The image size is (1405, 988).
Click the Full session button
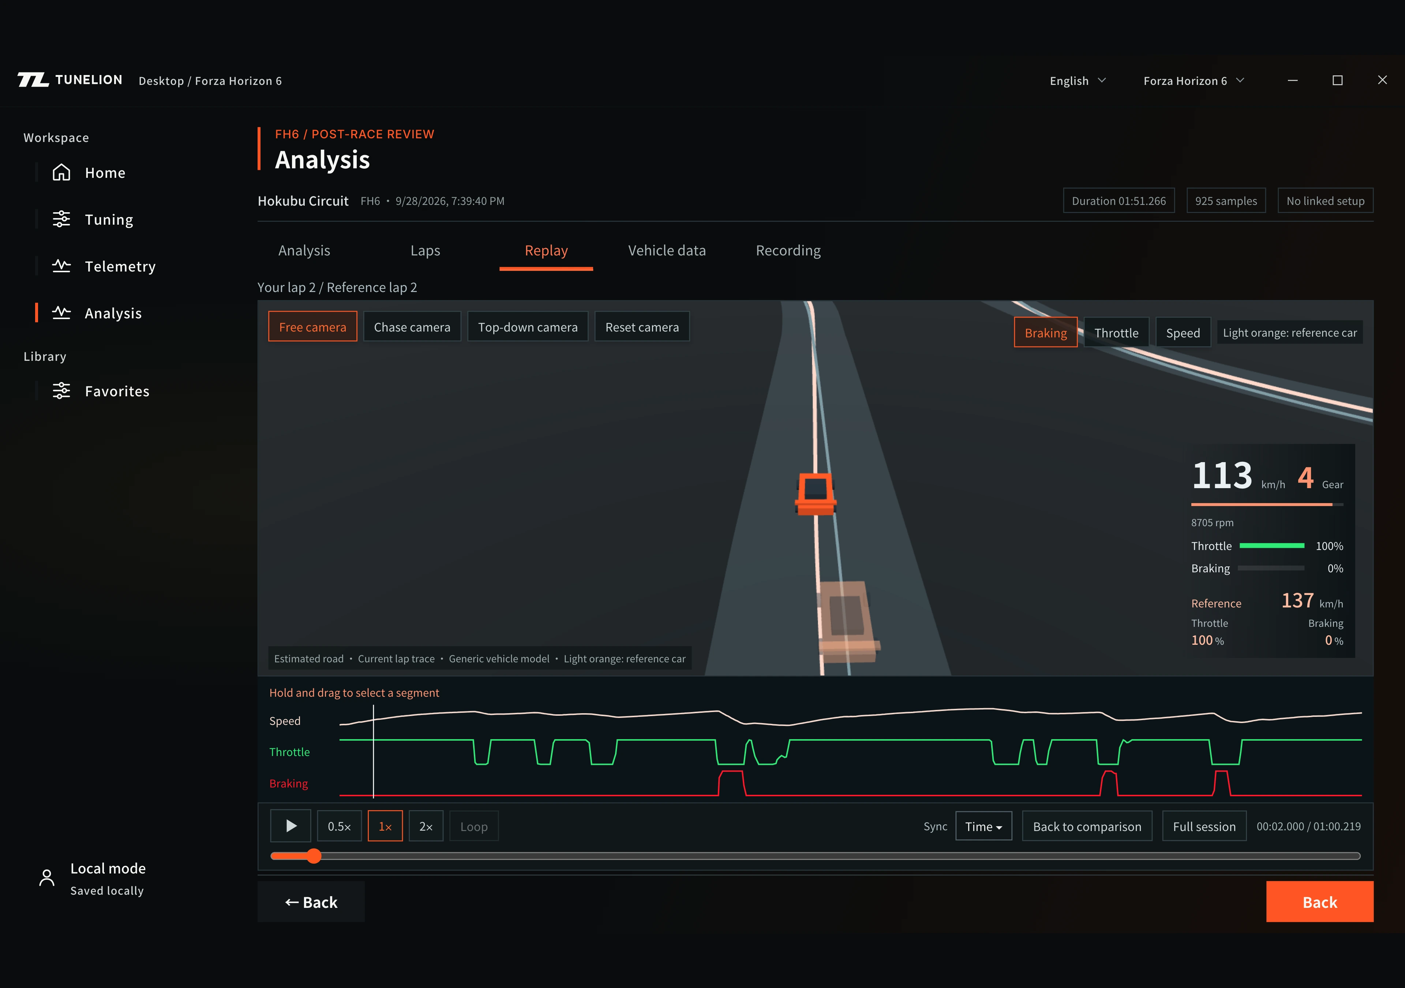click(x=1204, y=826)
